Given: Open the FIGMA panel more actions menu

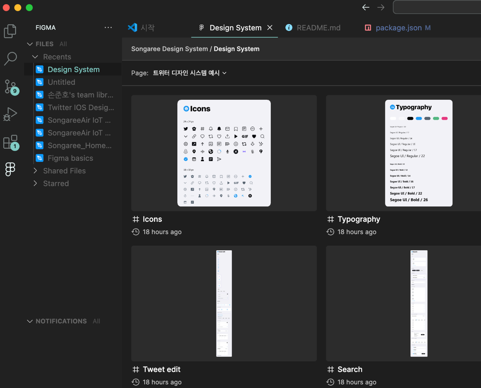Looking at the screenshot, I should coord(108,27).
